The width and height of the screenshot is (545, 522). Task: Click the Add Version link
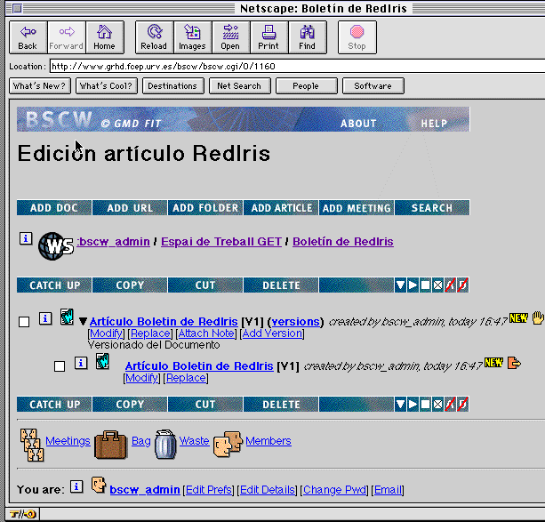point(272,333)
